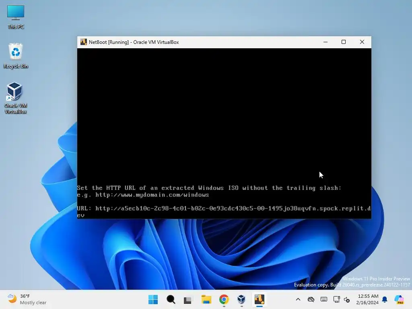Maximize the NetBoot VirtualBox window
Image resolution: width=412 pixels, height=309 pixels.
(x=344, y=42)
